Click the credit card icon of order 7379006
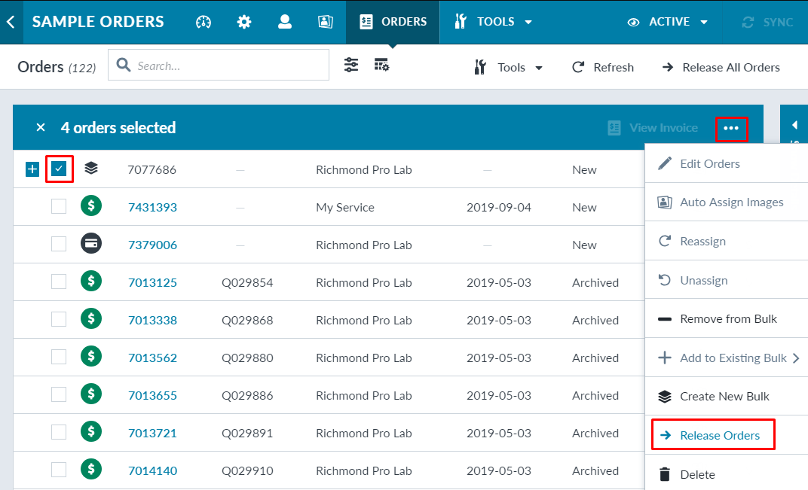808x490 pixels. pos(91,243)
